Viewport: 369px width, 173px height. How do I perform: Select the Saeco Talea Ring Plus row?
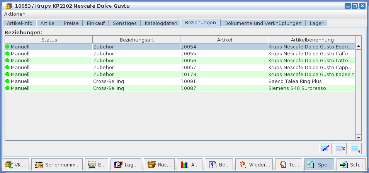(x=180, y=82)
